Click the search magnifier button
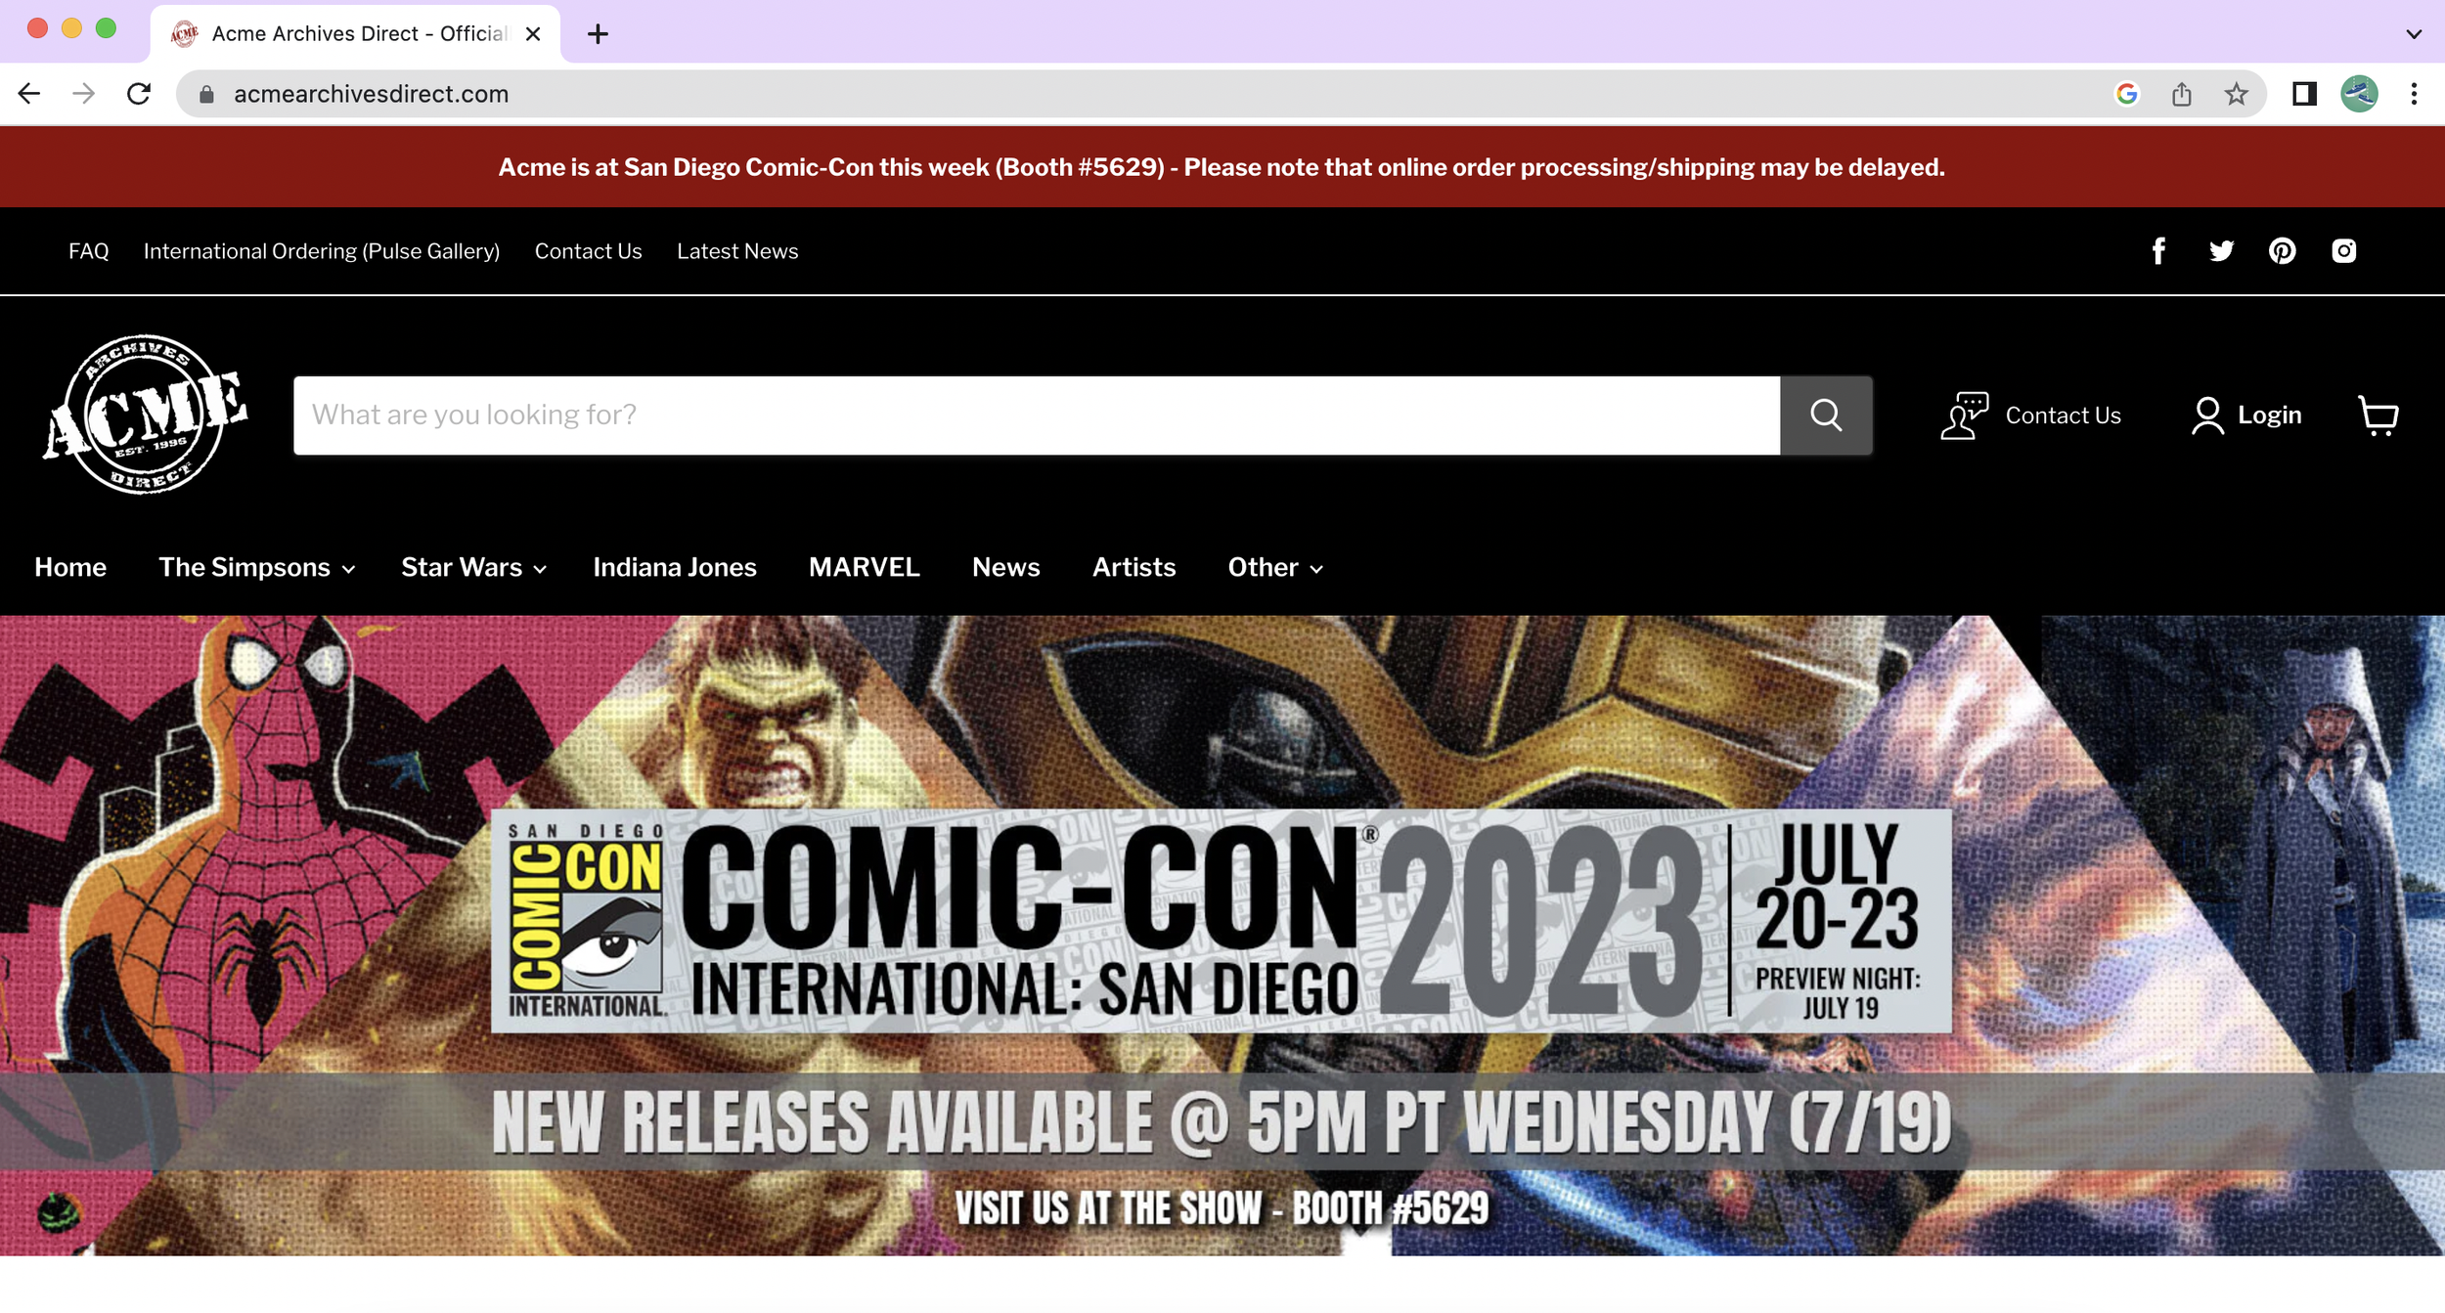2445x1313 pixels. click(x=1825, y=416)
